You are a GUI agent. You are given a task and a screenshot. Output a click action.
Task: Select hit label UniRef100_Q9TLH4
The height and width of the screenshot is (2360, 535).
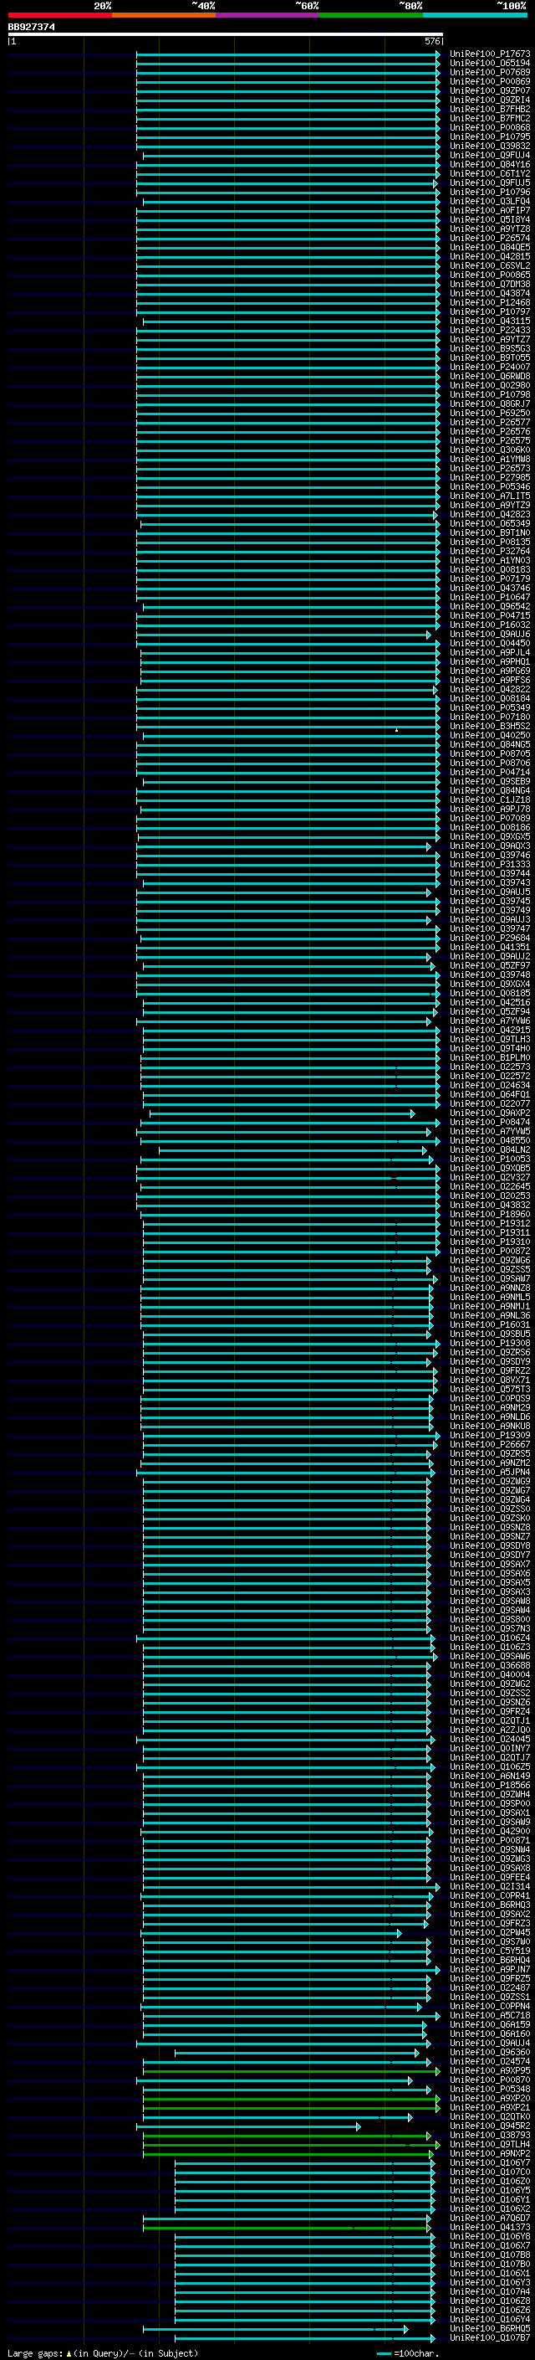[490, 2145]
